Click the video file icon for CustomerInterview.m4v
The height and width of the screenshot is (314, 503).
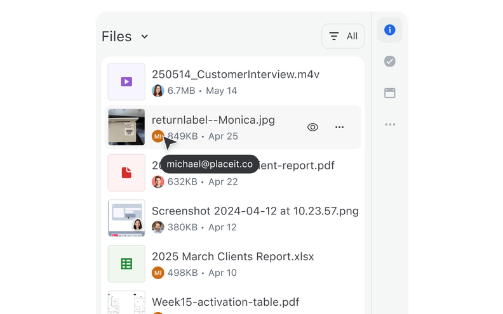tap(126, 82)
